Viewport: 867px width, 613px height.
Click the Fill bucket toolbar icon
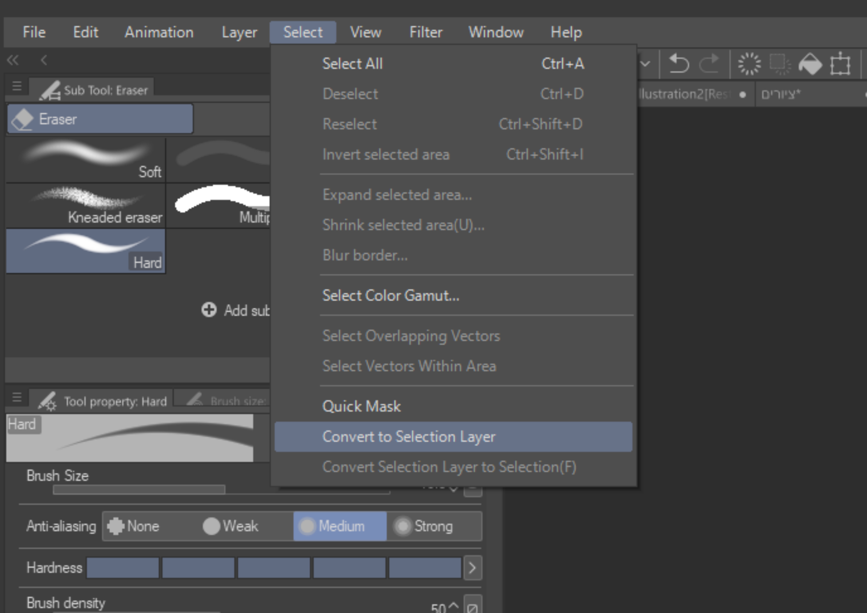point(810,64)
